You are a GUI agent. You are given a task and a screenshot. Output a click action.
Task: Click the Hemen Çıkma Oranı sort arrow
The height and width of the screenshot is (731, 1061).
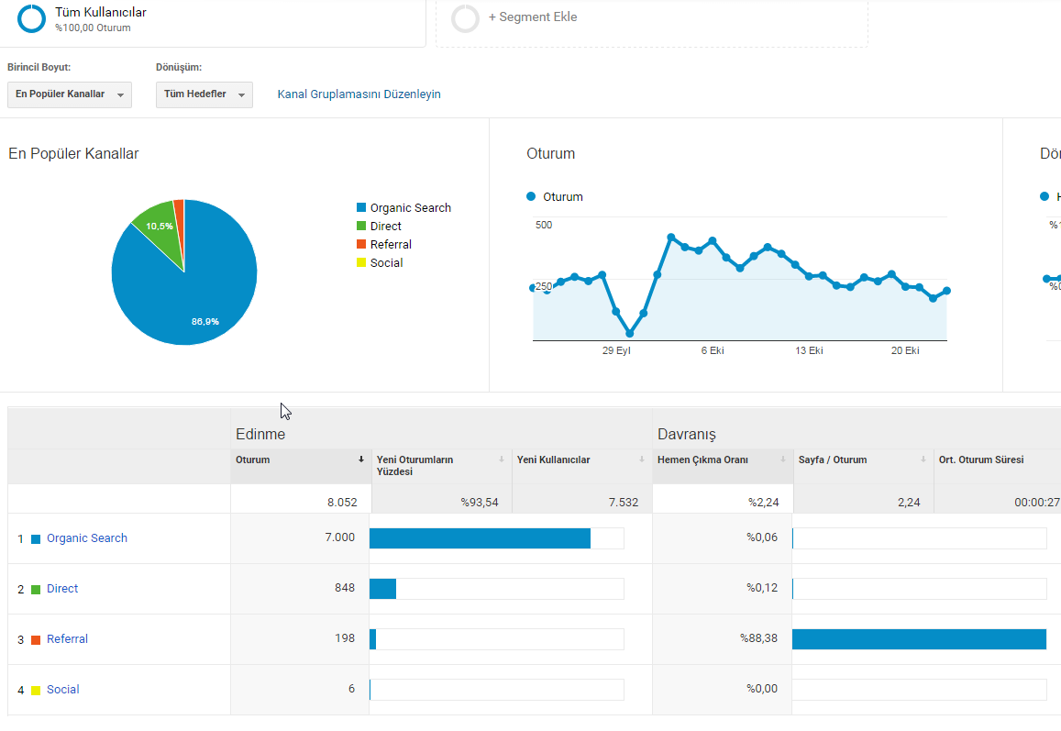coord(783,460)
